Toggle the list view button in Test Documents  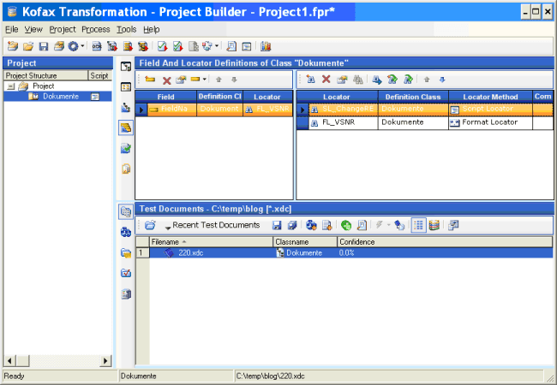(x=417, y=225)
